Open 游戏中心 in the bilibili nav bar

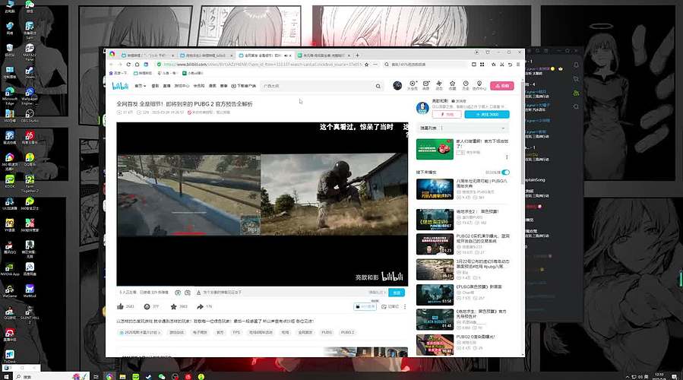(x=182, y=86)
